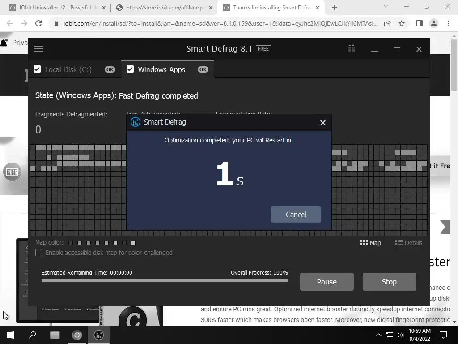Open a new browser tab
The width and height of the screenshot is (458, 344).
pyautogui.click(x=335, y=8)
